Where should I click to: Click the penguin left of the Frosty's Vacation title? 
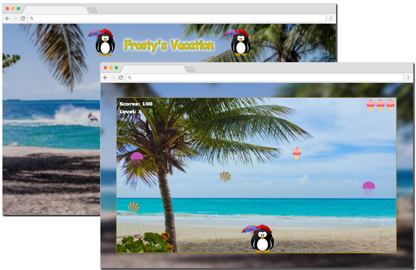click(x=105, y=43)
